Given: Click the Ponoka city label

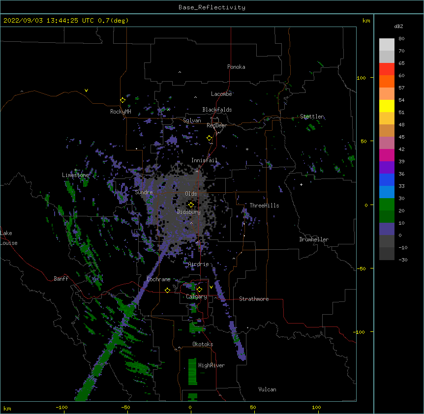Looking at the screenshot, I should point(236,67).
